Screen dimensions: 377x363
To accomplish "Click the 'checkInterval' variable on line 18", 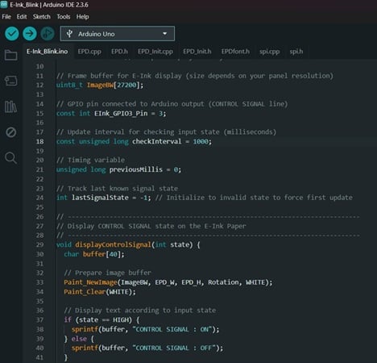I will click(156, 141).
